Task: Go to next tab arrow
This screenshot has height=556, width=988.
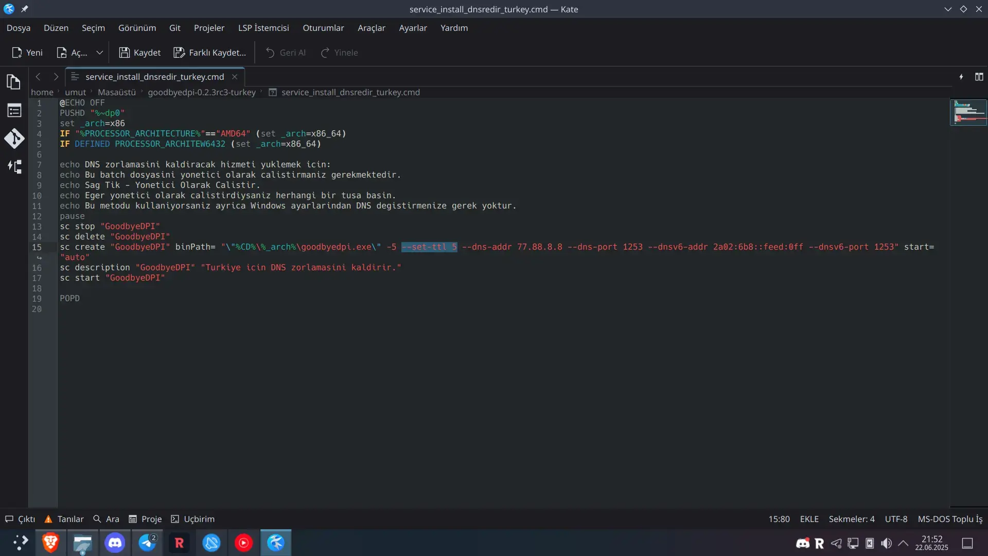Action: (x=56, y=77)
